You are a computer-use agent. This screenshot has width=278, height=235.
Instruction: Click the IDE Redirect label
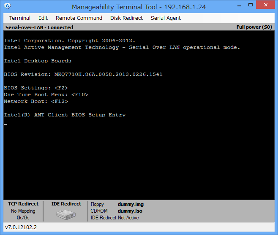coord(66,204)
